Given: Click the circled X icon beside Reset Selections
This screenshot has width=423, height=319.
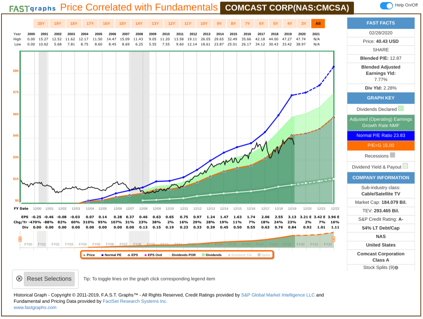Looking at the screenshot, I should point(19,279).
